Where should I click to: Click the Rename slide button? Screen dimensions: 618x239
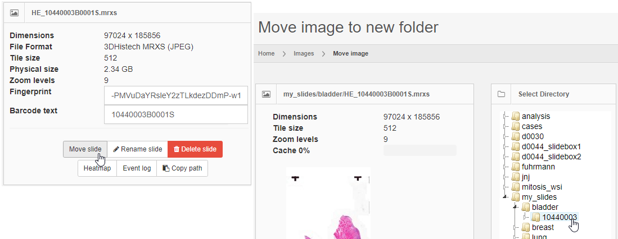137,149
